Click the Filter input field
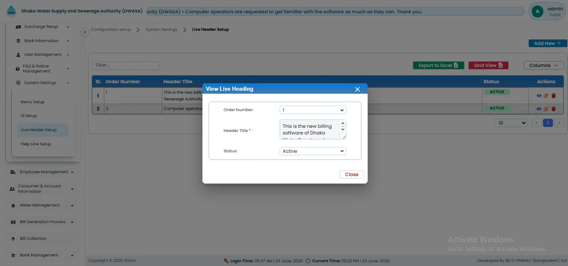The width and height of the screenshot is (568, 266). [126, 65]
